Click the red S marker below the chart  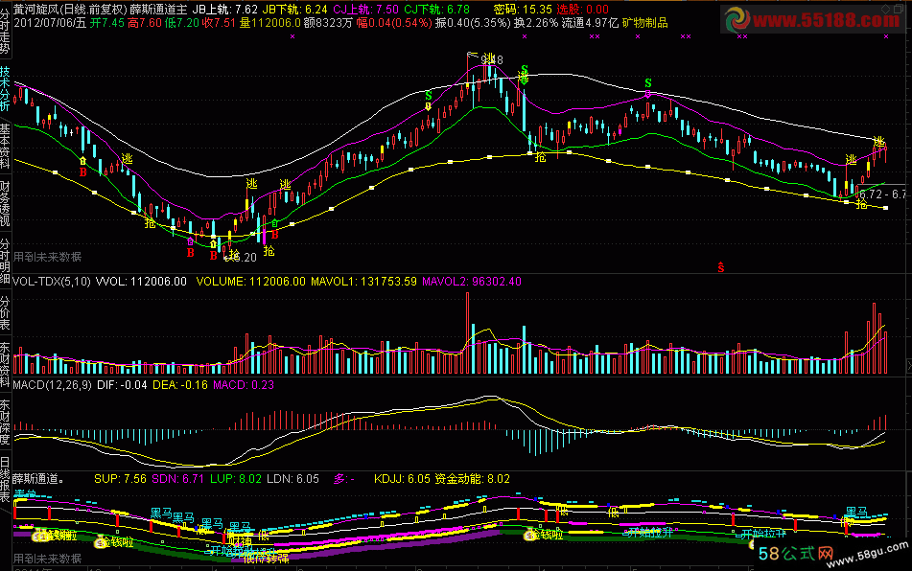tap(720, 265)
